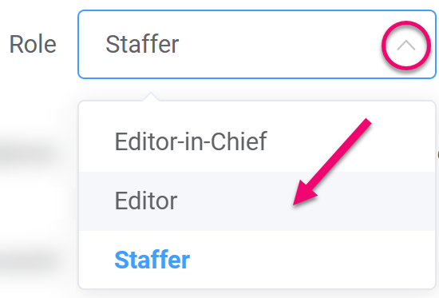Image resolution: width=439 pixels, height=298 pixels.
Task: Click empty area of Role select box
Action: coord(280,44)
